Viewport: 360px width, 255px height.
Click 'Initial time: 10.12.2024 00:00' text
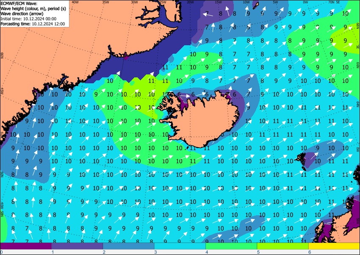coord(28,19)
